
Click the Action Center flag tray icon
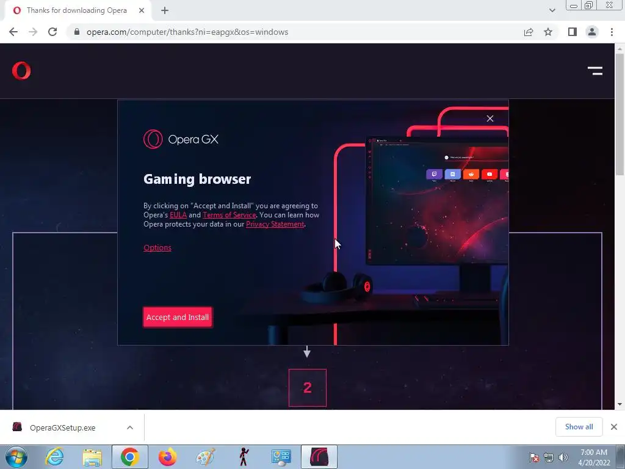point(533,457)
